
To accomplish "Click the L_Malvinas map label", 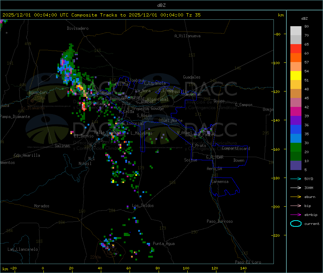I will pyautogui.click(x=141, y=133).
